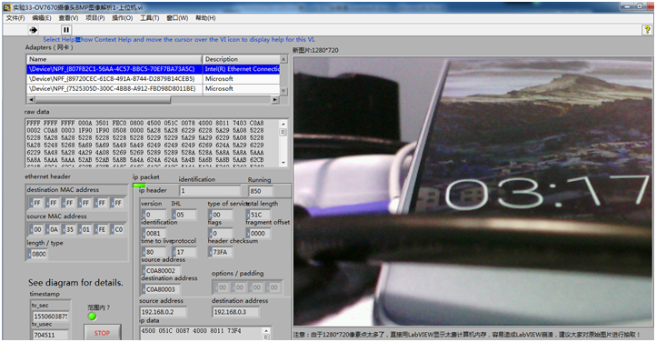Open the 工具(T) menu

[x=149, y=18]
